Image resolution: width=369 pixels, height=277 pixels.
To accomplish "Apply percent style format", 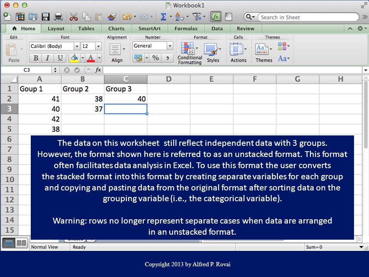I will point(155,58).
